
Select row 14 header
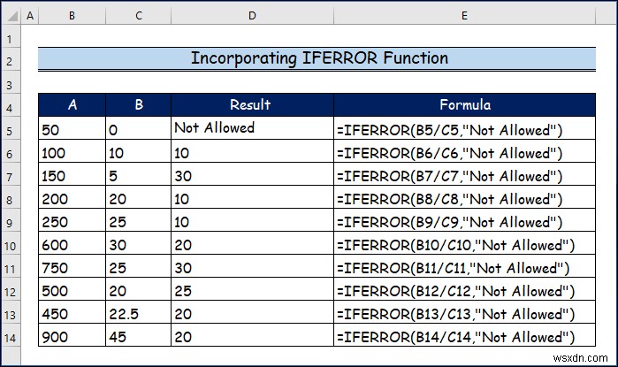tap(11, 337)
